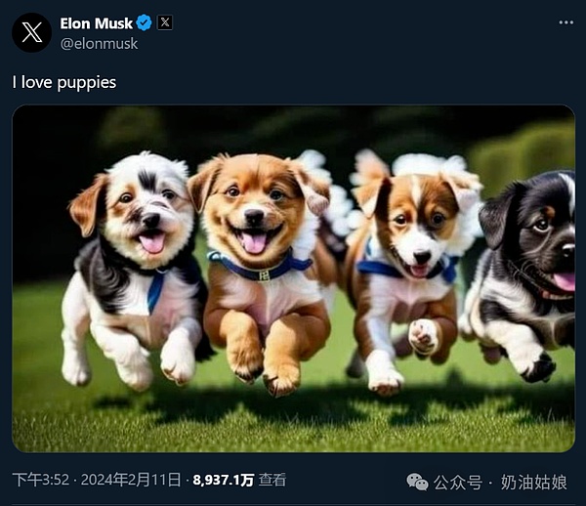Click the 下午3:52 timestamp
The width and height of the screenshot is (586, 506).
point(41,480)
